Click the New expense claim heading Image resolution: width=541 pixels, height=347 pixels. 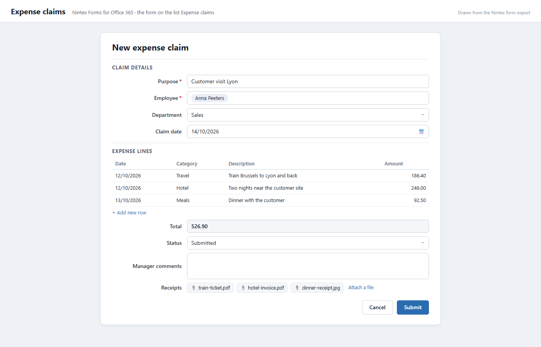(150, 48)
